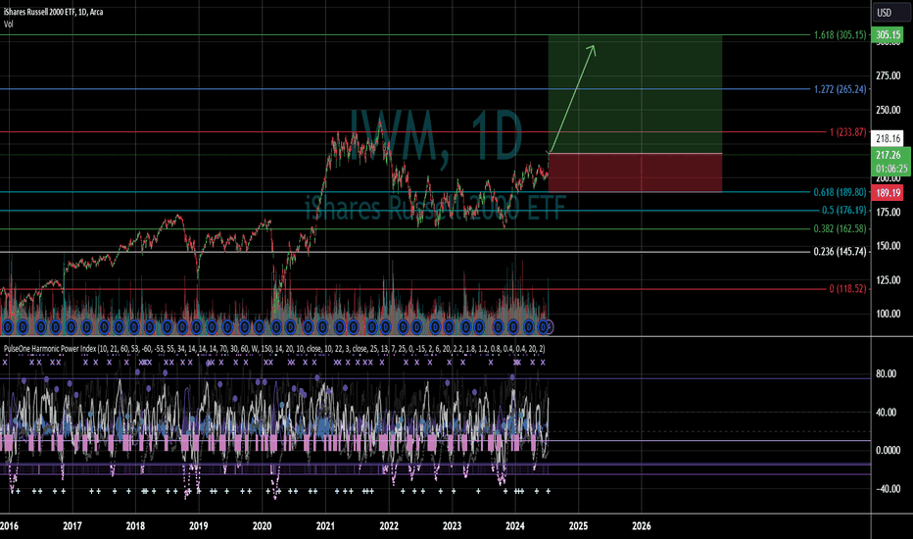Click the white 218.16 price tag
This screenshot has height=539, width=913.
click(x=888, y=139)
